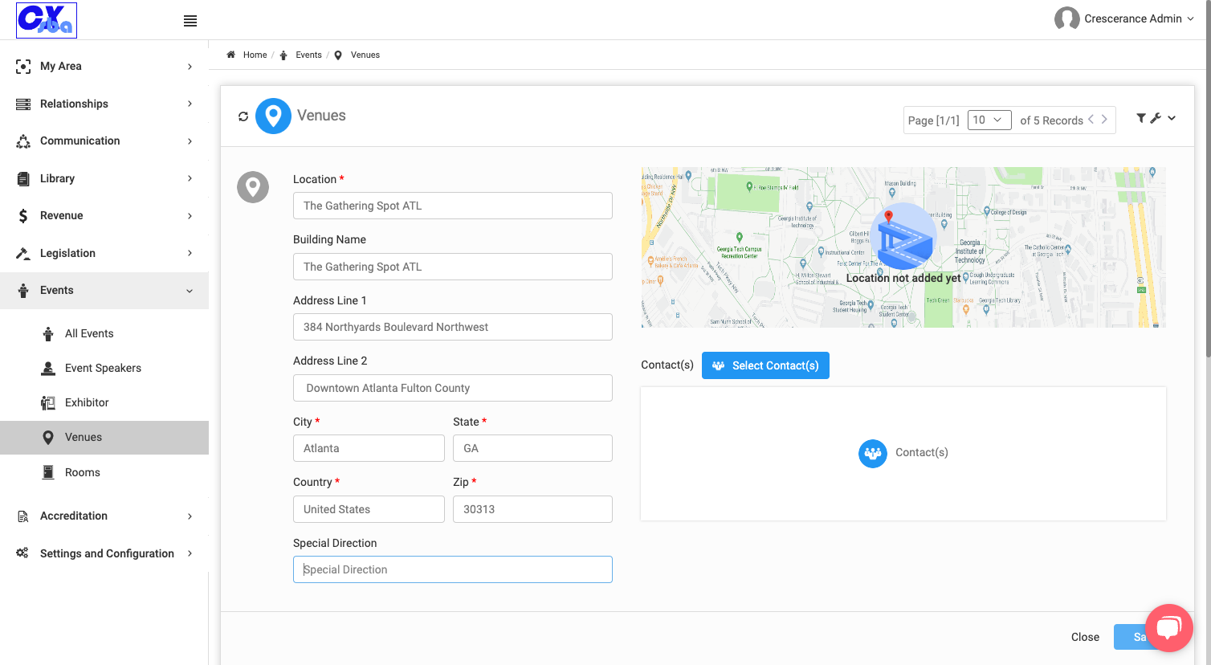Expand the My Area menu
The height and width of the screenshot is (665, 1211).
pos(104,66)
